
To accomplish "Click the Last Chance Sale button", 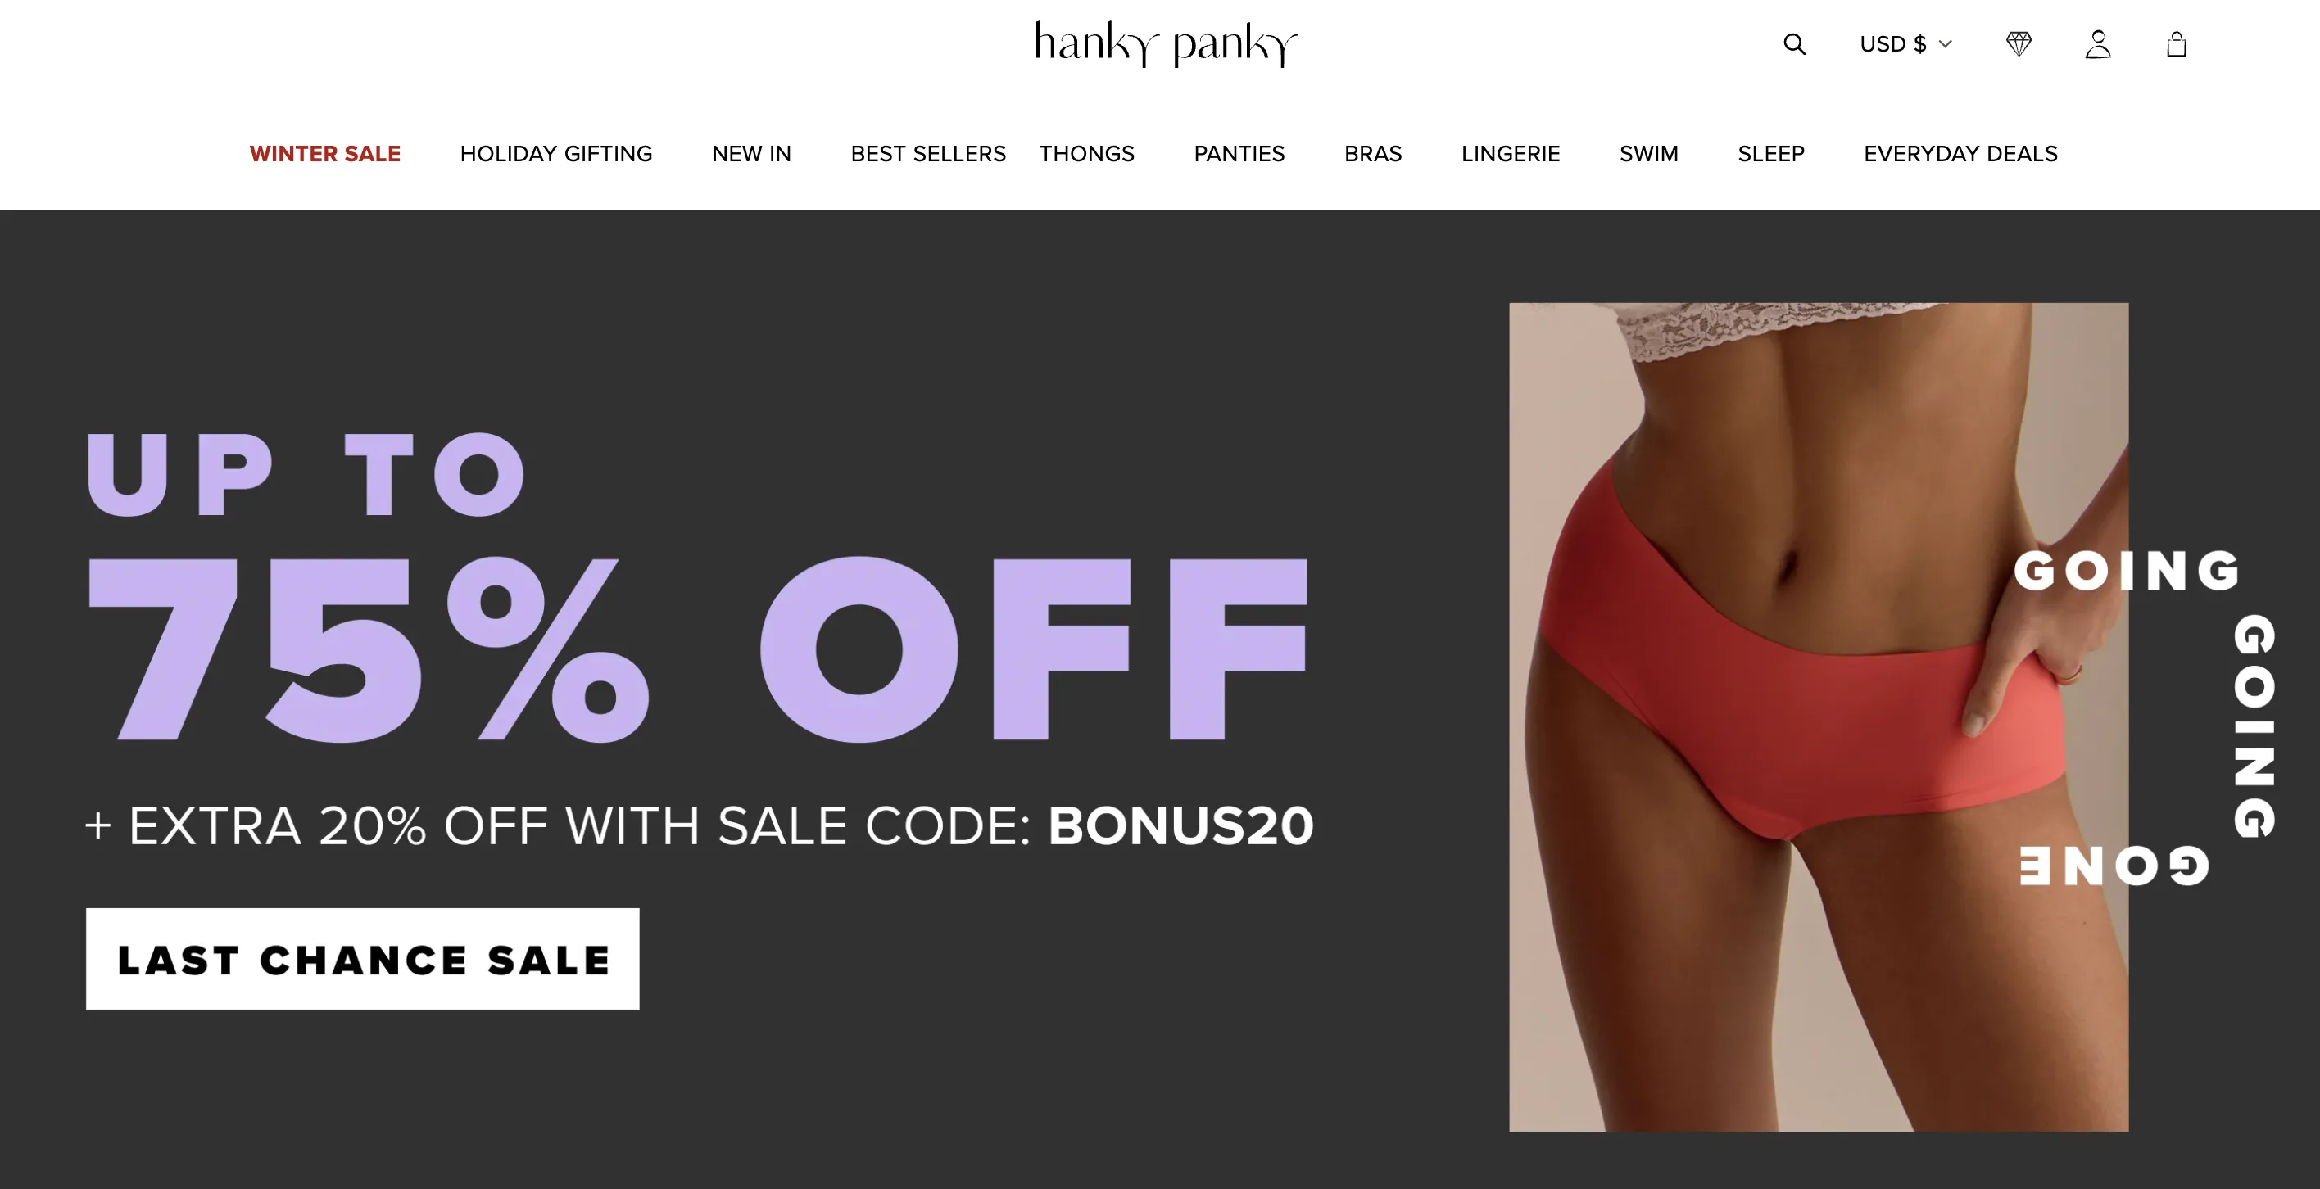I will pyautogui.click(x=363, y=959).
